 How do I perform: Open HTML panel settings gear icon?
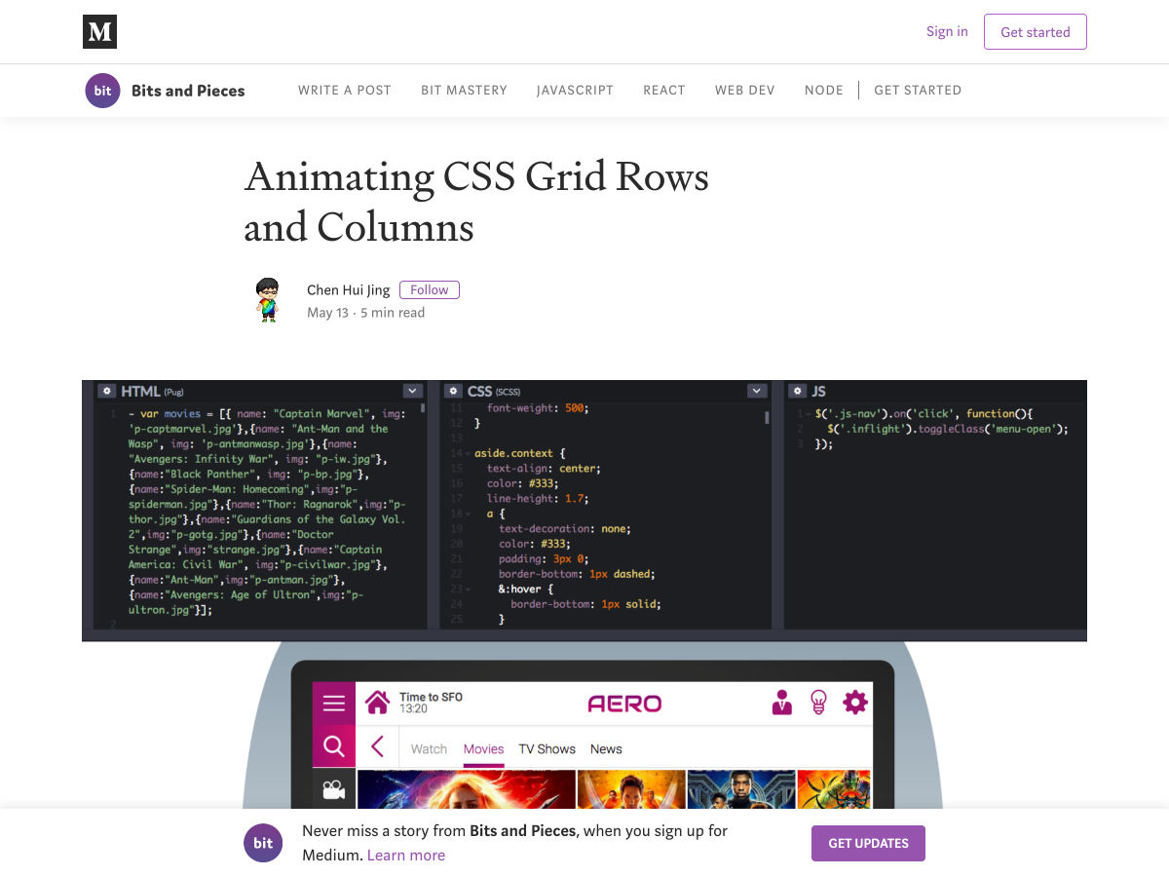click(x=107, y=391)
